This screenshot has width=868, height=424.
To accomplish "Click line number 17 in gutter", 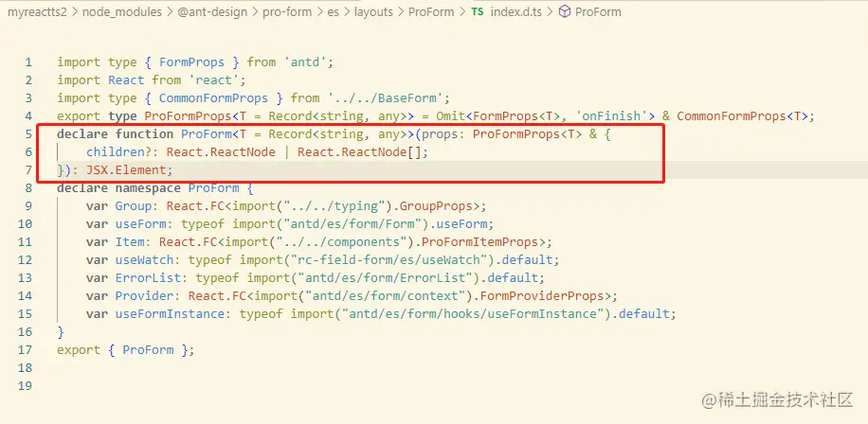I will pyautogui.click(x=25, y=350).
